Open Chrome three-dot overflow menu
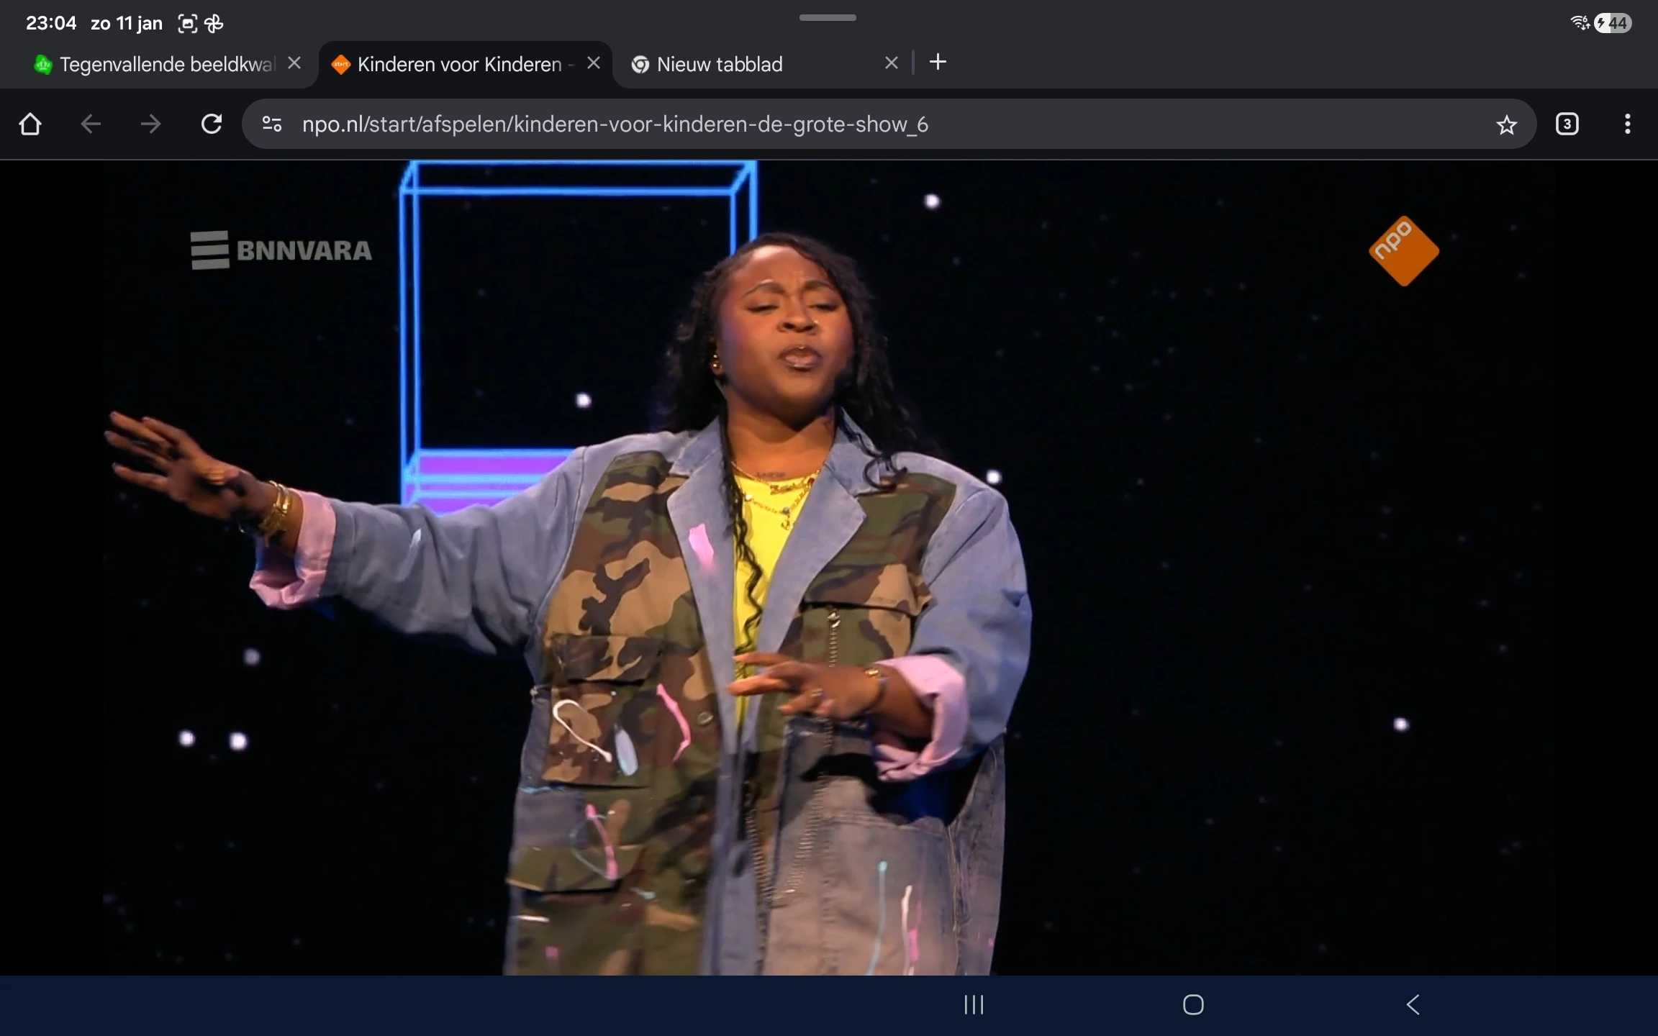 (x=1627, y=124)
